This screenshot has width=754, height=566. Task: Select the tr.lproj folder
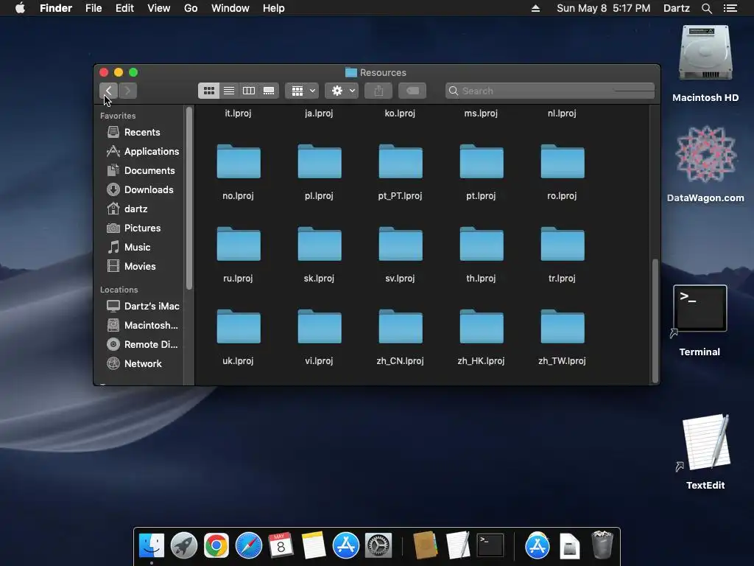[563, 244]
